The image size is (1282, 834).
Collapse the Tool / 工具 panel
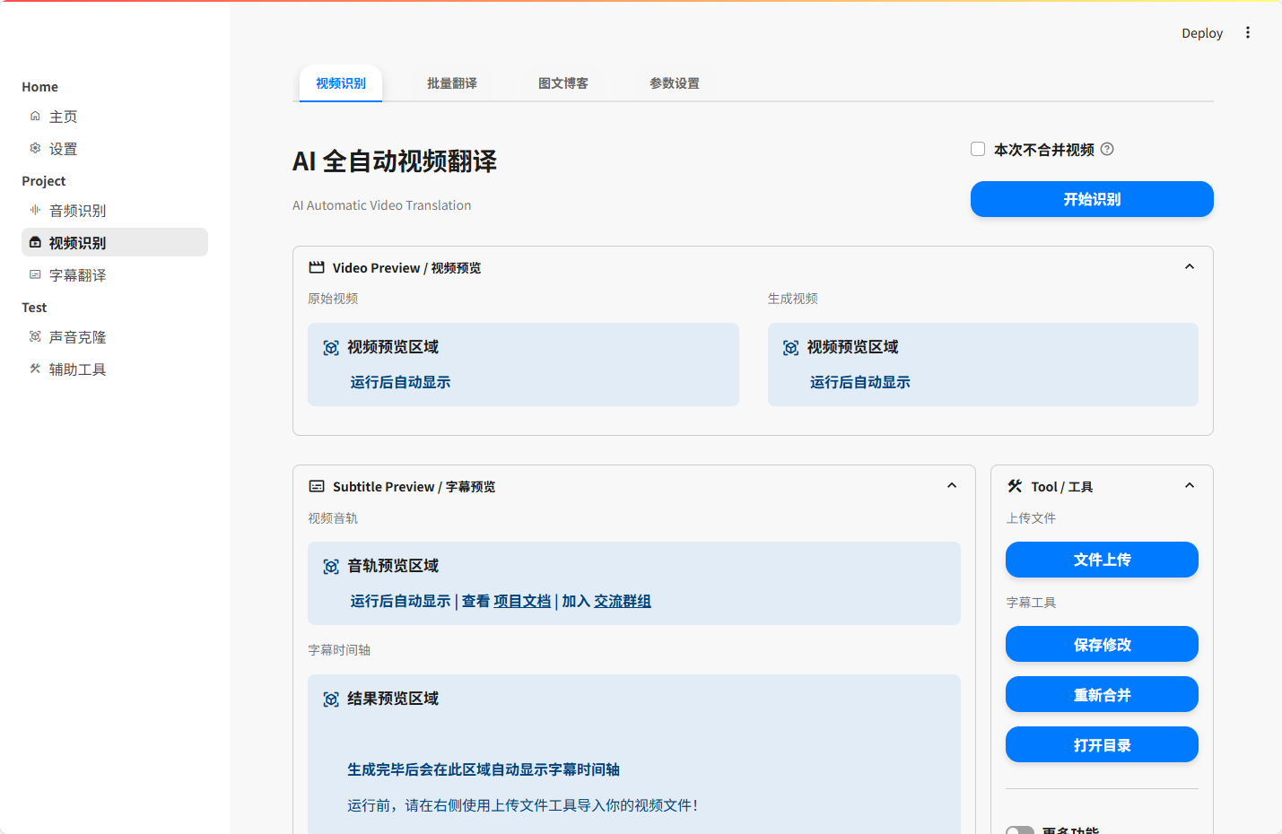point(1190,486)
